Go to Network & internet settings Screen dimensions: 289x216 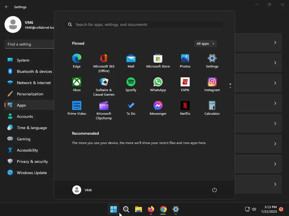click(29, 83)
